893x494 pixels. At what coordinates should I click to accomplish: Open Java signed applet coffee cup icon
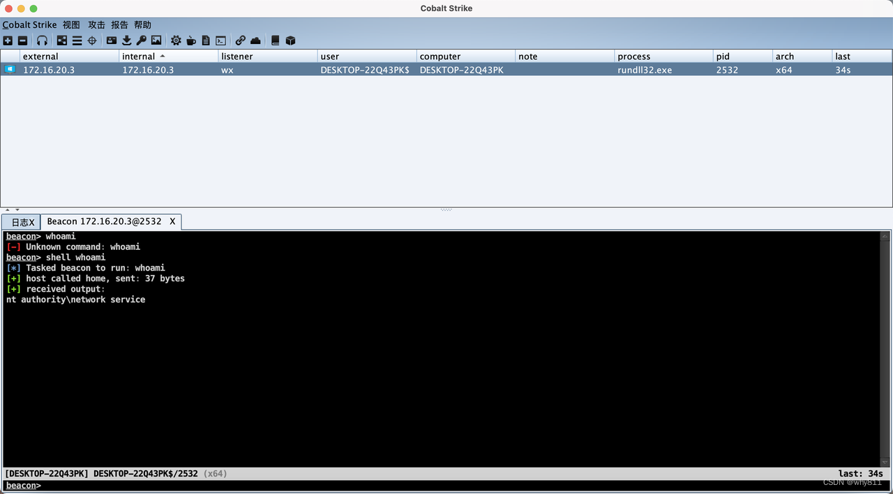click(191, 40)
